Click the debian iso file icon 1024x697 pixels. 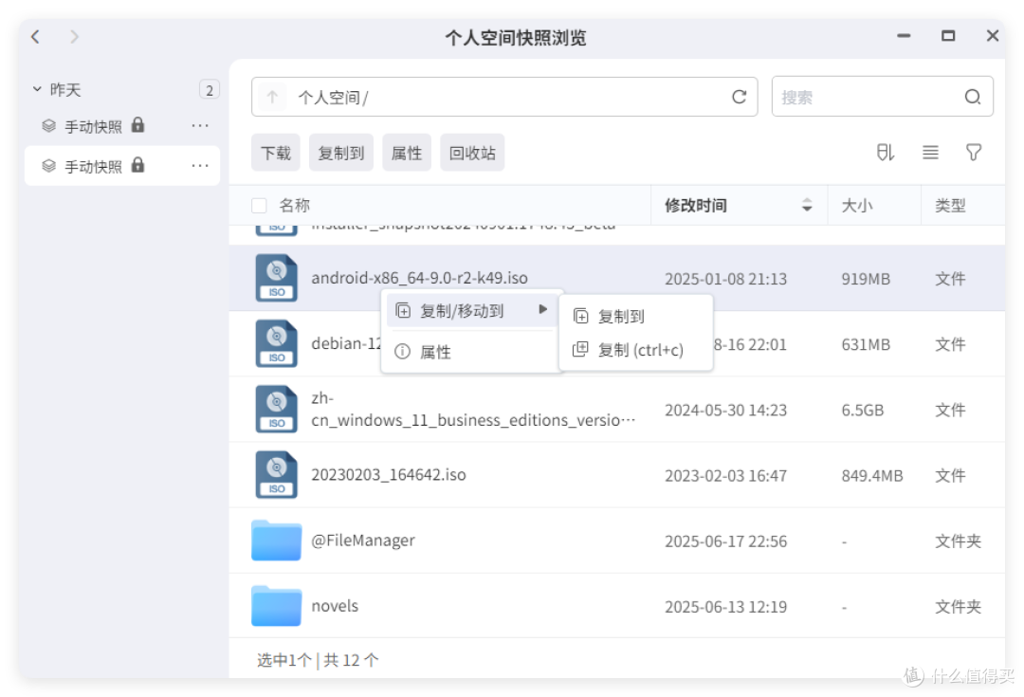pyautogui.click(x=276, y=343)
